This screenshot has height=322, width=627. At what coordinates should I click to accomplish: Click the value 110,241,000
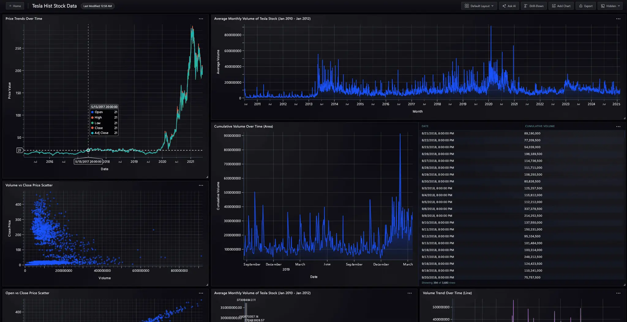533,271
